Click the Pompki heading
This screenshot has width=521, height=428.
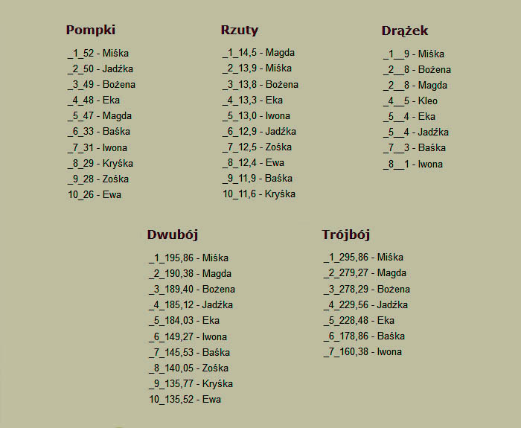(x=90, y=30)
